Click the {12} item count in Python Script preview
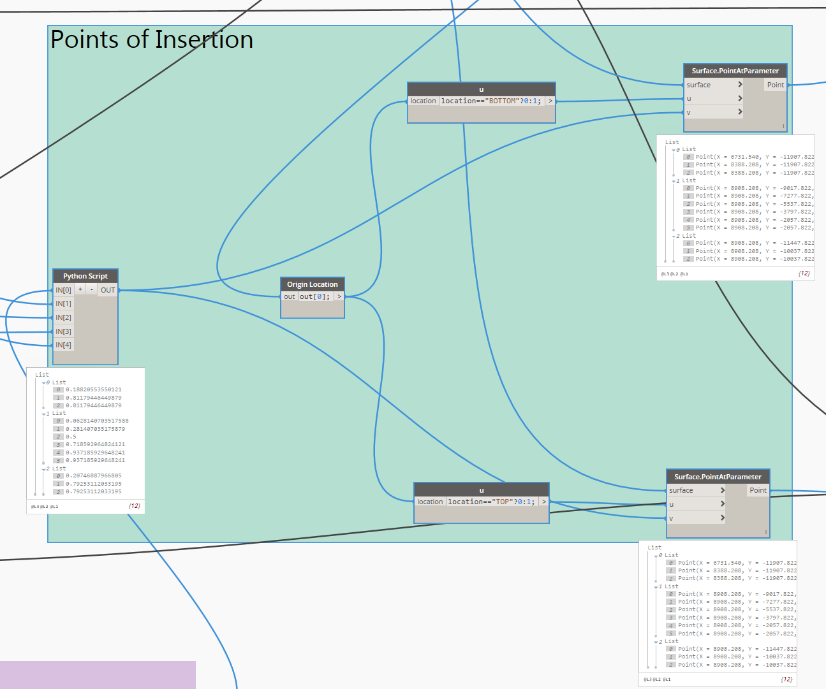826x689 pixels. point(134,506)
